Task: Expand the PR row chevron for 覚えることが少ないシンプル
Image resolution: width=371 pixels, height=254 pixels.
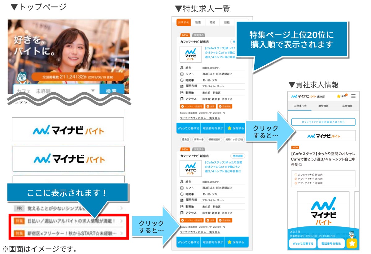Action: (x=121, y=208)
